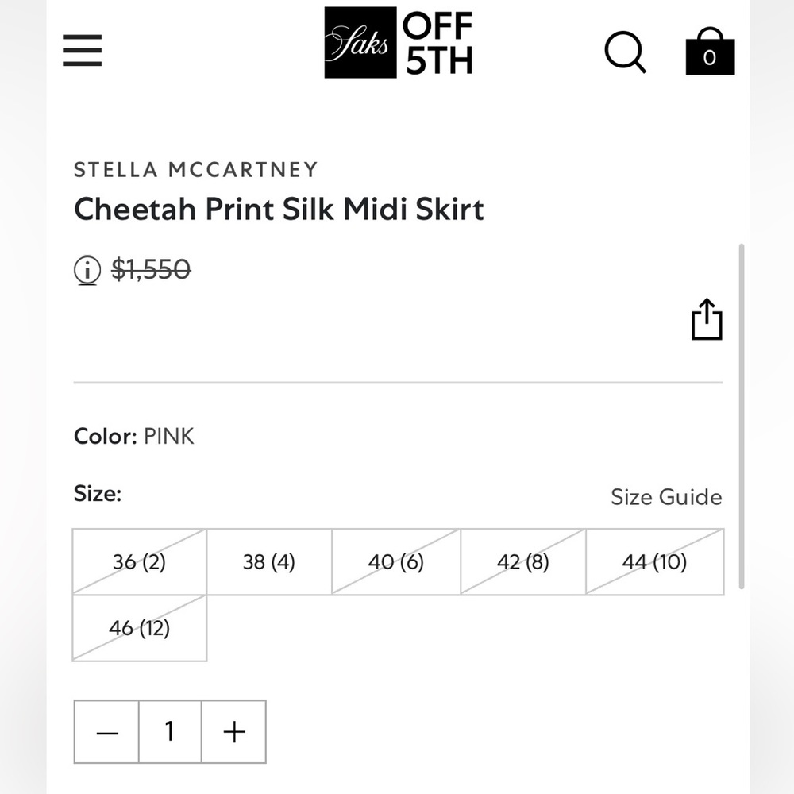Screen dimensions: 794x794
Task: View the shopping bag cart
Action: tap(710, 51)
